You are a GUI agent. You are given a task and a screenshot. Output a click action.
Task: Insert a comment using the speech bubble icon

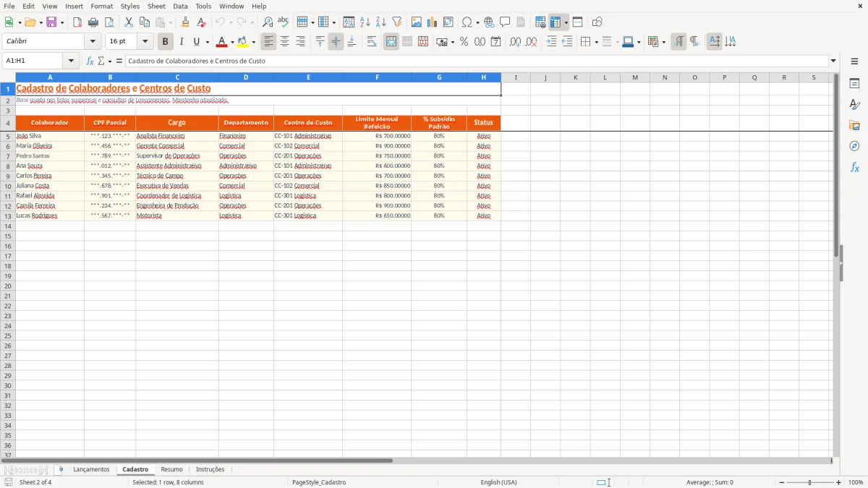(505, 22)
